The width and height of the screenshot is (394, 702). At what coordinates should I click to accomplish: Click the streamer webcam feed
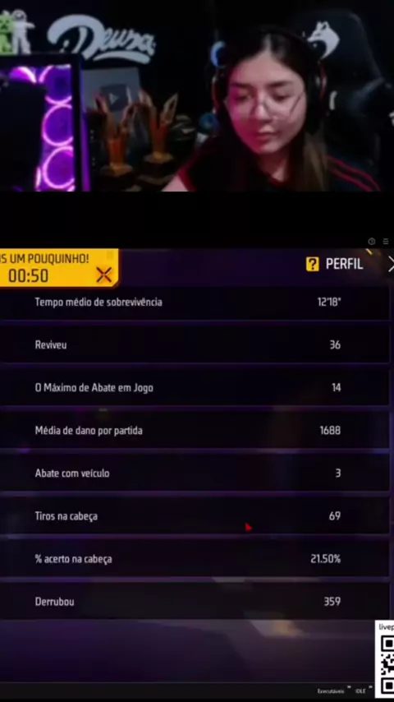tap(197, 96)
